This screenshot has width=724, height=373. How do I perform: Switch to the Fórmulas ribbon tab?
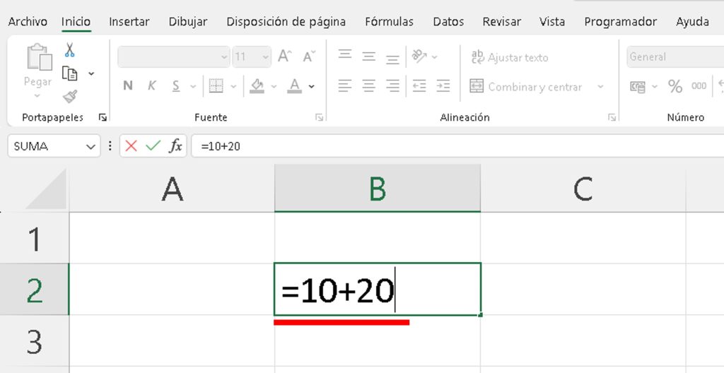pyautogui.click(x=389, y=22)
